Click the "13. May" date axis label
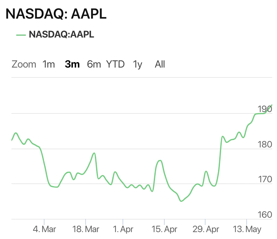277x239 pixels. (247, 229)
